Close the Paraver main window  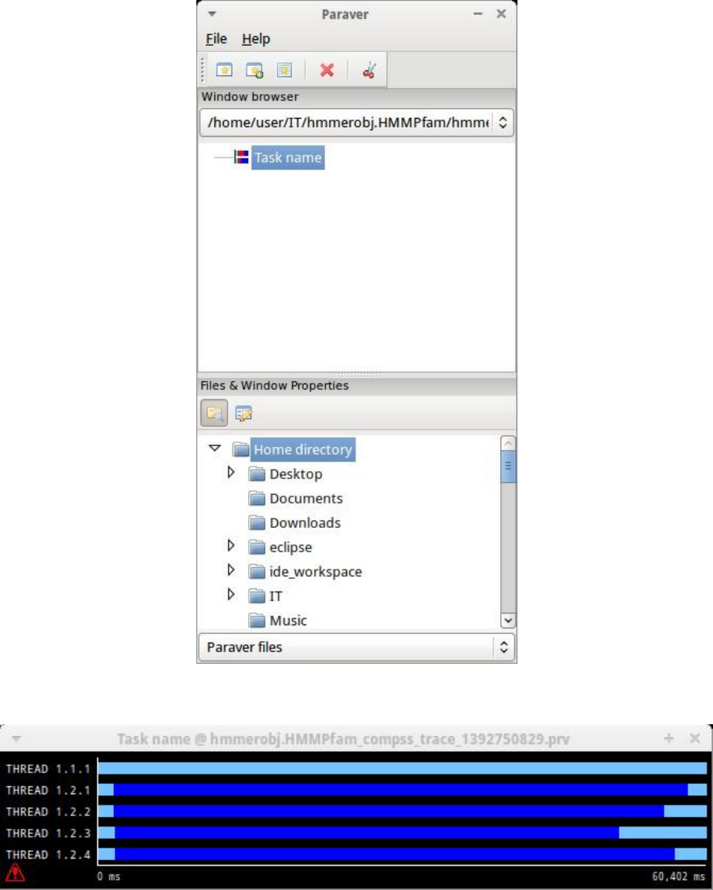pyautogui.click(x=502, y=13)
